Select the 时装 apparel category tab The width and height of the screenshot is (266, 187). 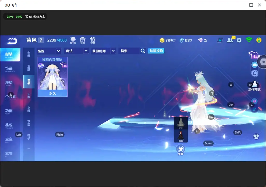click(10, 55)
